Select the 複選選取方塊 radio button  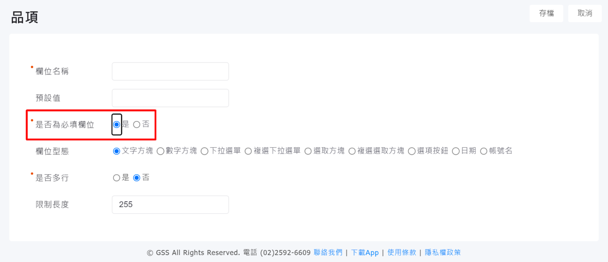coord(352,151)
